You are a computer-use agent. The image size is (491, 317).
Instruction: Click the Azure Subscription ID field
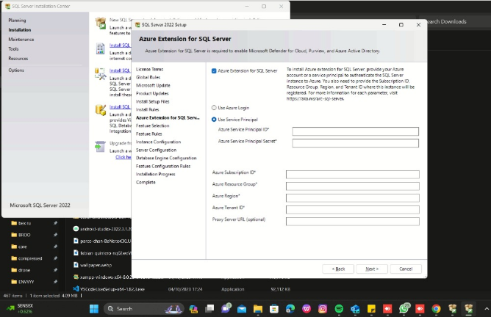(352, 175)
